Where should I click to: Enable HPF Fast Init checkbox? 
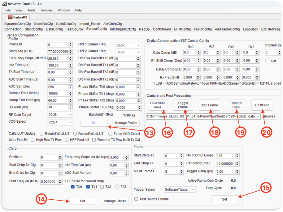(67, 140)
